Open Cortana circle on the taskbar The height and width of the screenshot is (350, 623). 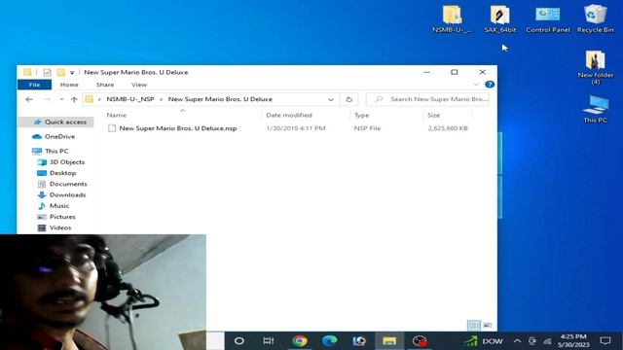(x=239, y=341)
